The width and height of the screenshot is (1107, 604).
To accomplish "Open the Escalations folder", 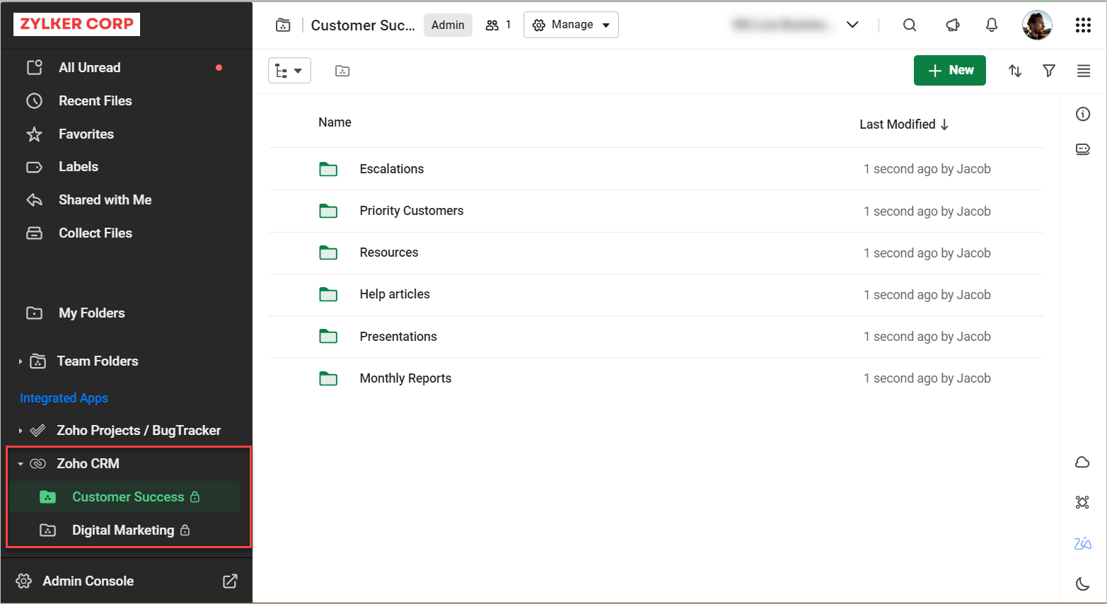I will [x=392, y=169].
